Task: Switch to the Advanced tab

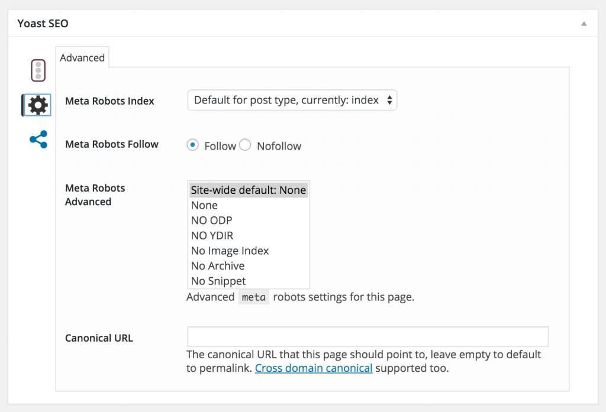Action: tap(82, 57)
